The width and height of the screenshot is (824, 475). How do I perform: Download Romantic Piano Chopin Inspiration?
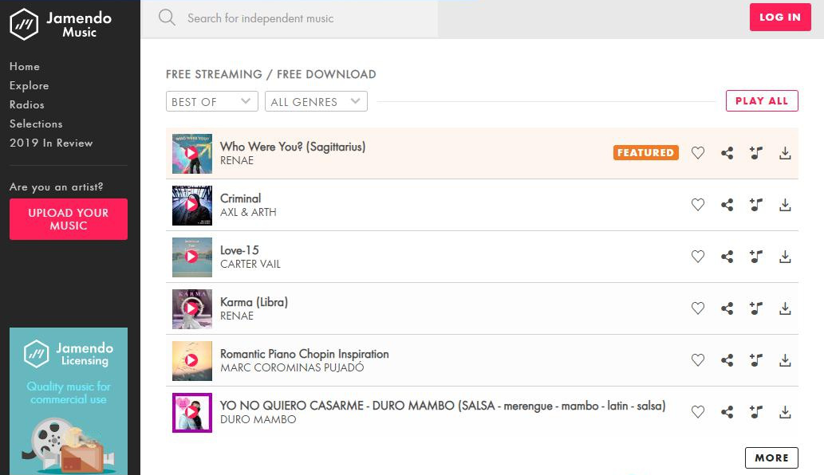[x=785, y=360]
